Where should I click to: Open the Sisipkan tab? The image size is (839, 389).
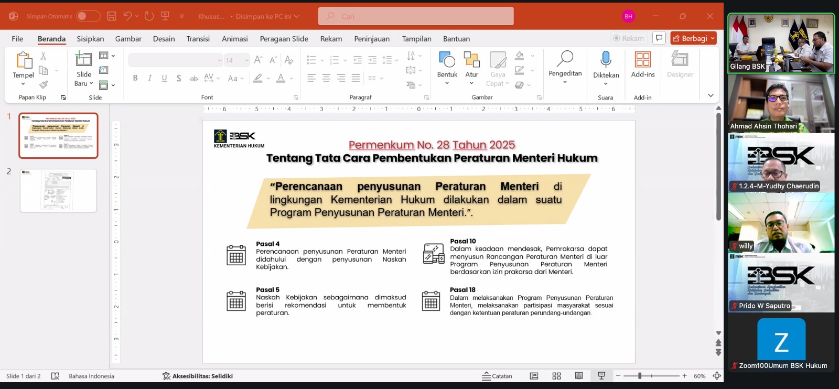coord(90,39)
